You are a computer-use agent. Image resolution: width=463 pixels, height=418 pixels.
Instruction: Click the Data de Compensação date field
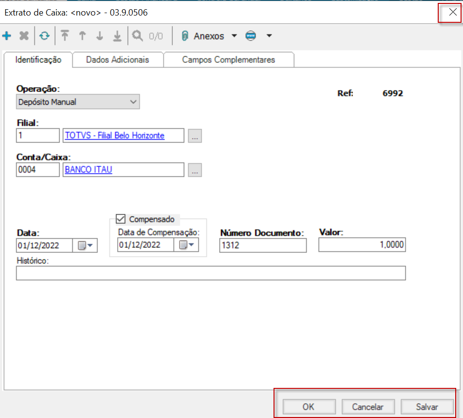tap(146, 245)
